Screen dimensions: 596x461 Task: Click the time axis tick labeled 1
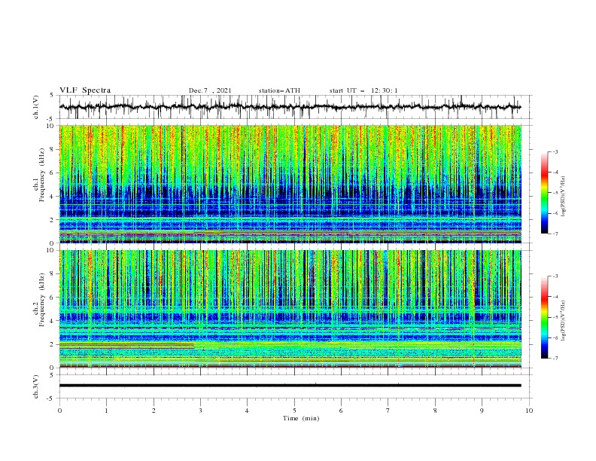tap(106, 411)
